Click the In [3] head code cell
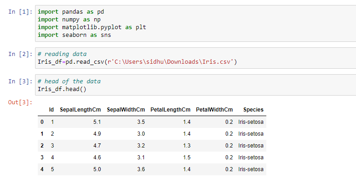 click(x=195, y=85)
